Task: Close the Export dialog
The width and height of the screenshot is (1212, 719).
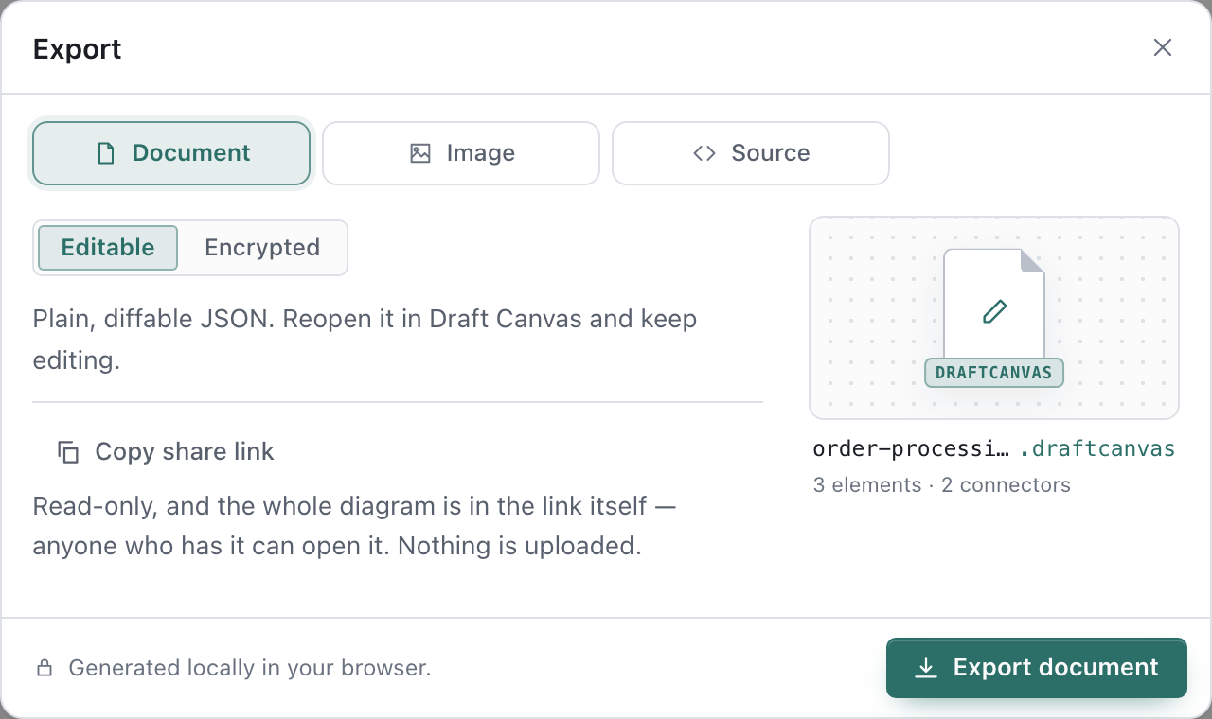Action: (1163, 47)
